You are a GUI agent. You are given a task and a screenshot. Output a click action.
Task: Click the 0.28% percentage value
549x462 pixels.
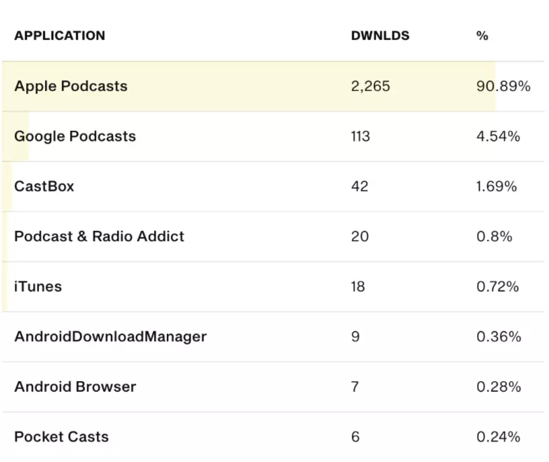[498, 387]
